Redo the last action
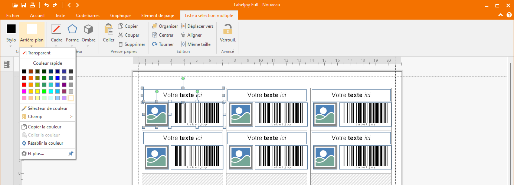This screenshot has width=514, height=185. pyautogui.click(x=55, y=5)
